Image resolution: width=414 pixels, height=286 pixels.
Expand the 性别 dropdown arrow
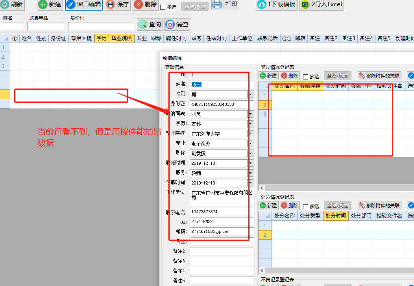250,94
